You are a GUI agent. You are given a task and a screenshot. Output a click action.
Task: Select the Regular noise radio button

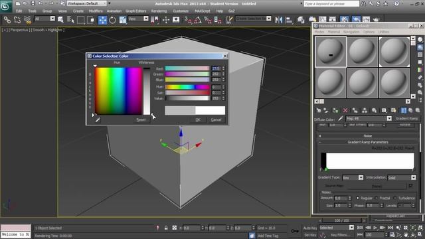357,198
